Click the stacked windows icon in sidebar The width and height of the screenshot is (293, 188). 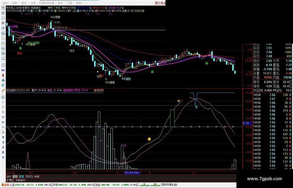[3, 28]
